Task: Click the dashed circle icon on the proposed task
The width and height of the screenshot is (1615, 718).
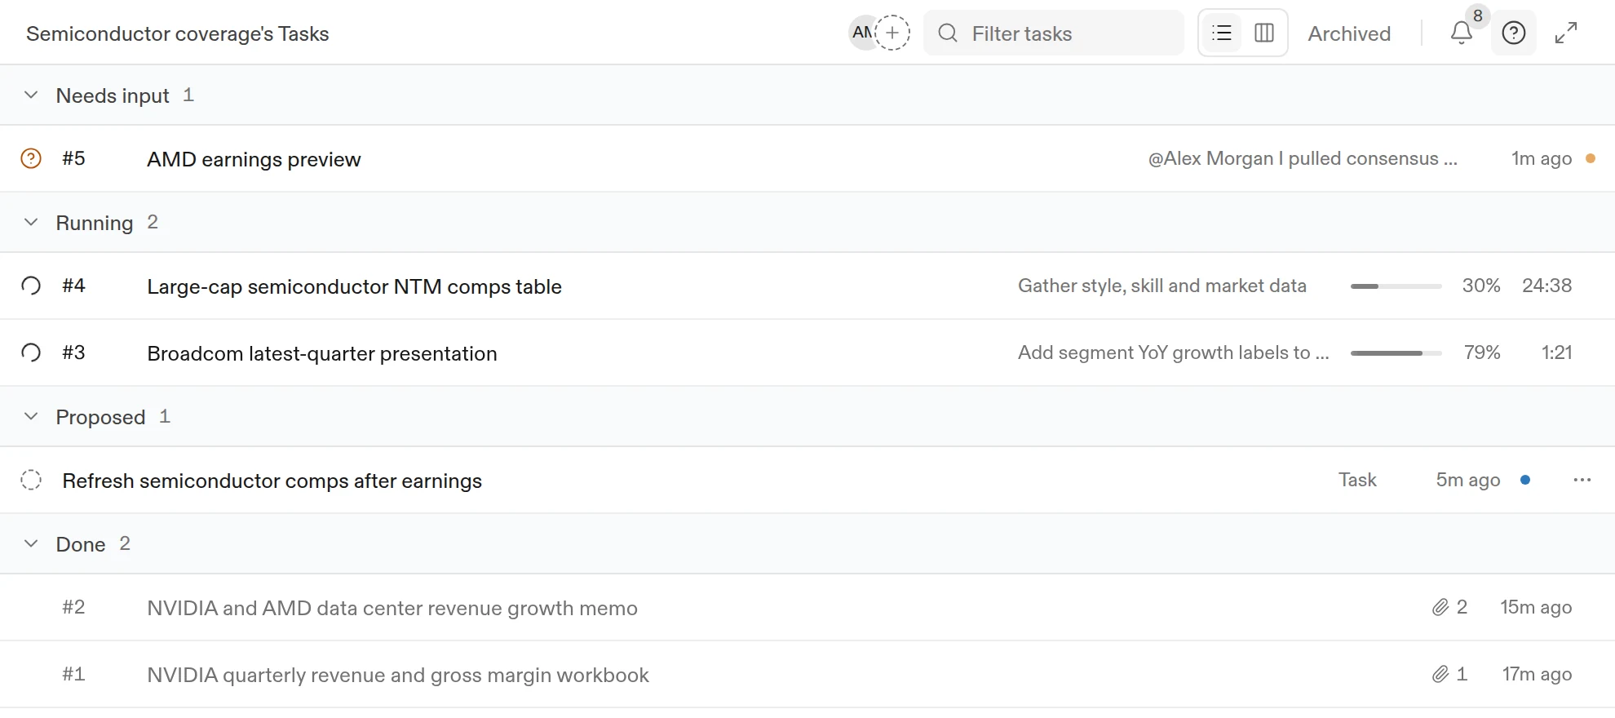Action: point(31,480)
